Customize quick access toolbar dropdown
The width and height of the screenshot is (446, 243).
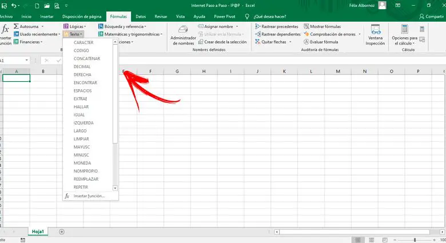(x=66, y=5)
